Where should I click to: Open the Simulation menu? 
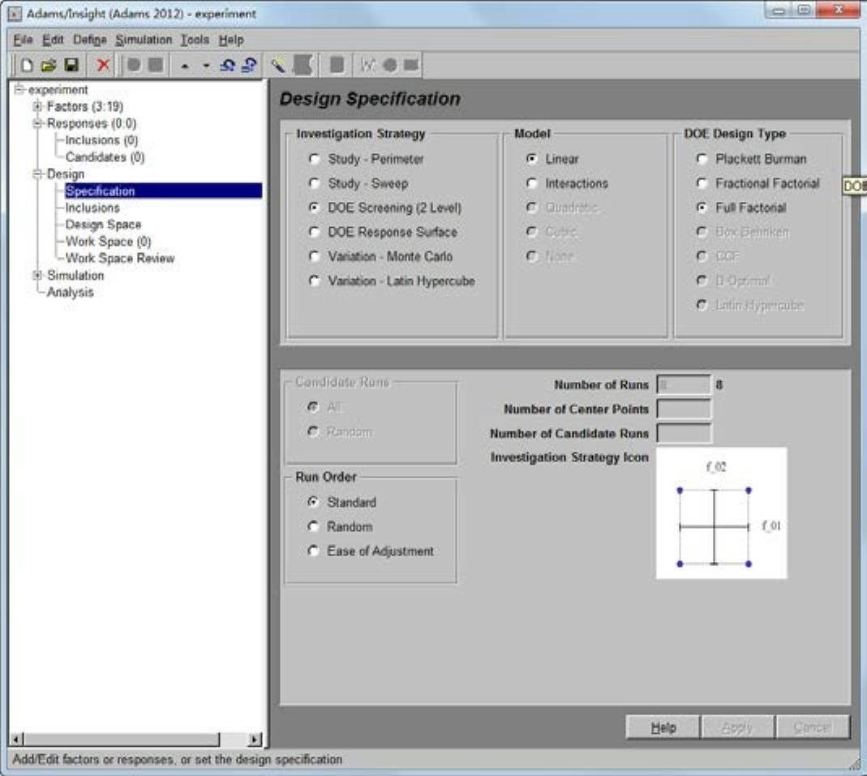click(x=144, y=39)
